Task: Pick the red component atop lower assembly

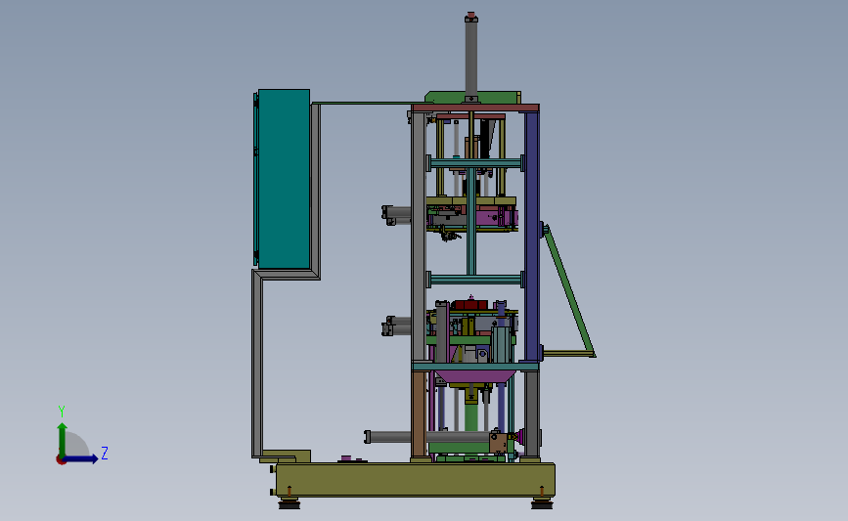Action: pyautogui.click(x=469, y=304)
